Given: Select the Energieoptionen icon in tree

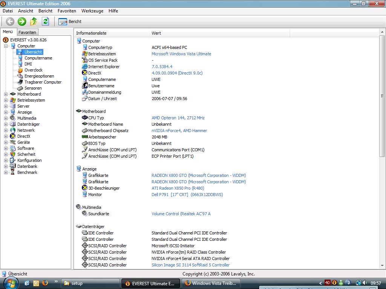Looking at the screenshot, I should click(20, 76).
